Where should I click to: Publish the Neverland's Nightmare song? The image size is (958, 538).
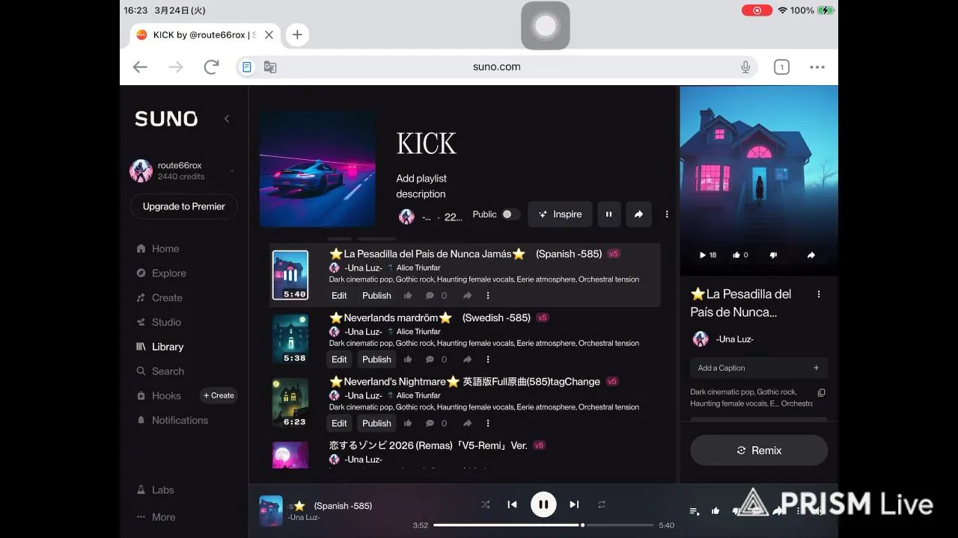click(376, 424)
